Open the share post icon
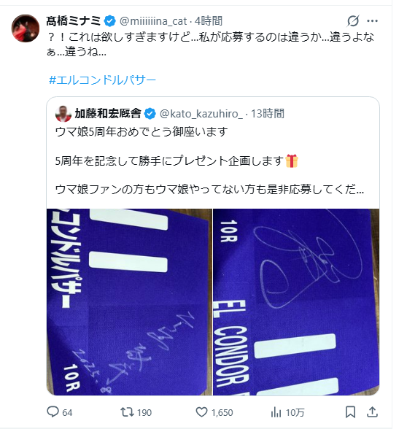Image resolution: width=407 pixels, height=429 pixels. [x=372, y=412]
